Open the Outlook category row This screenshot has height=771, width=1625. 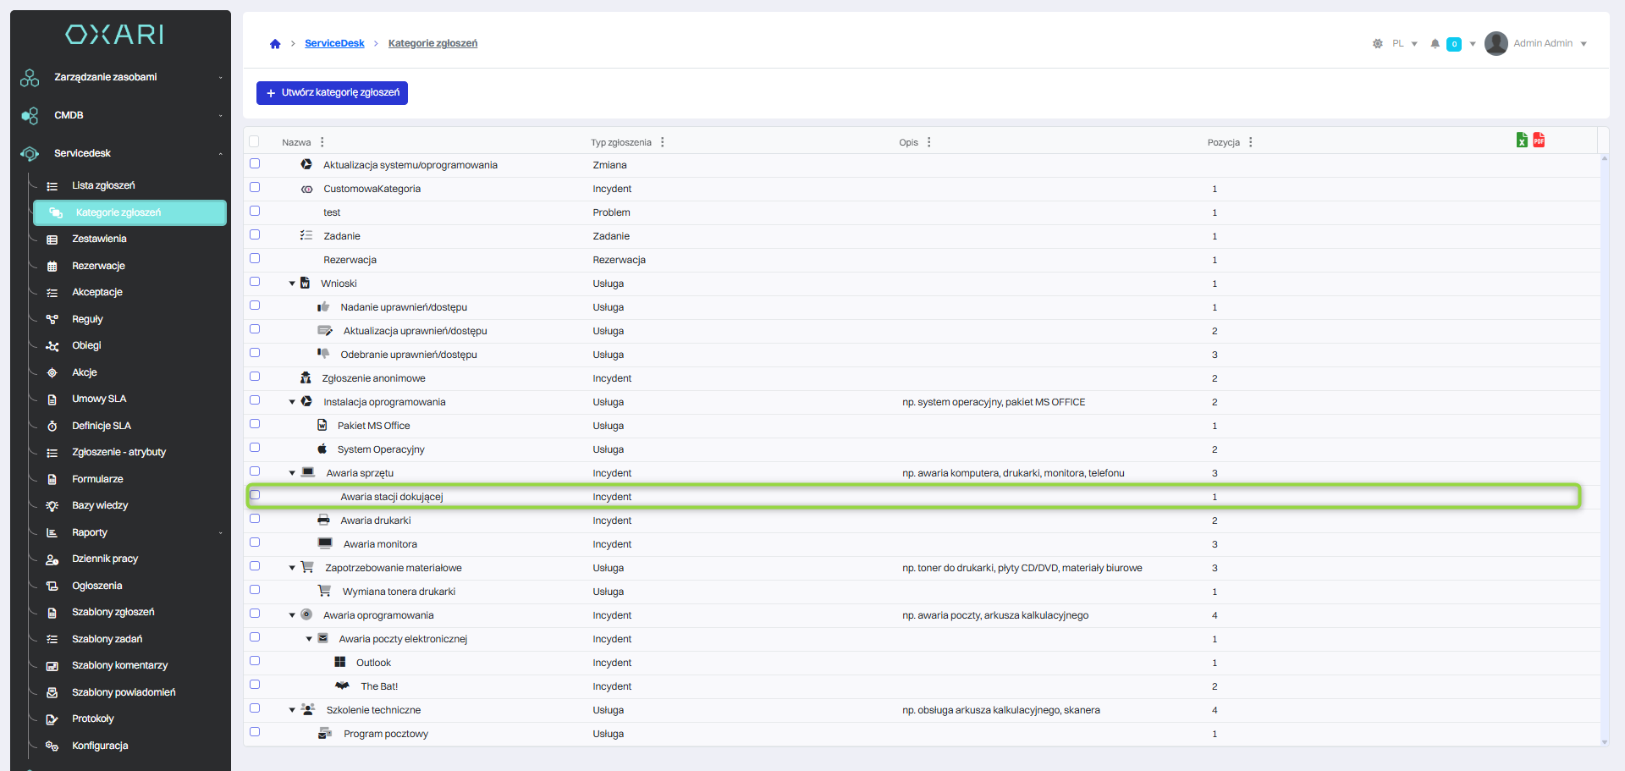(x=373, y=663)
